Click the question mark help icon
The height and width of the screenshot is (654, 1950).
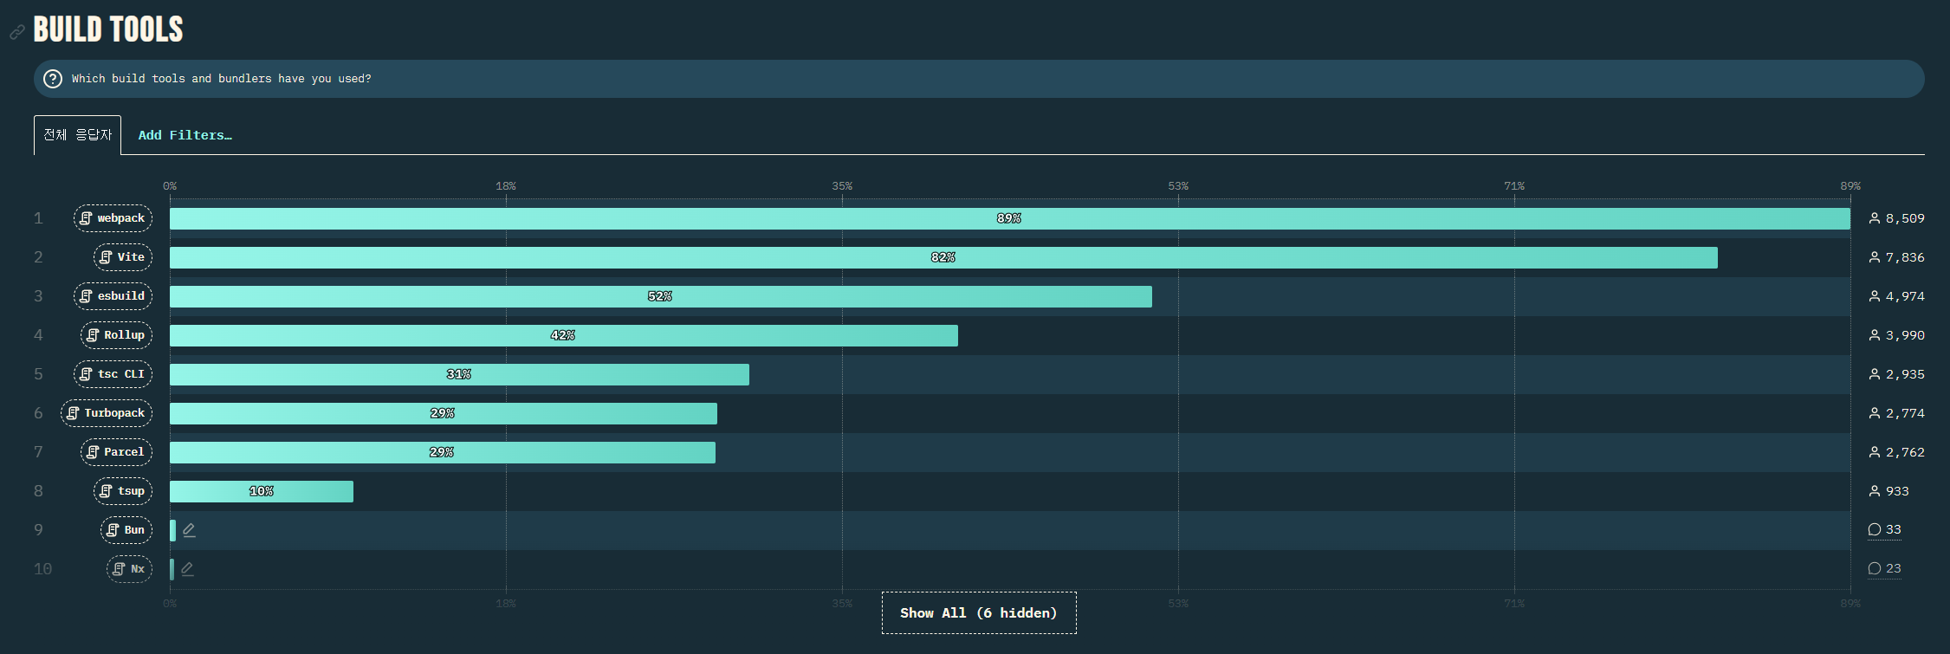pos(53,79)
